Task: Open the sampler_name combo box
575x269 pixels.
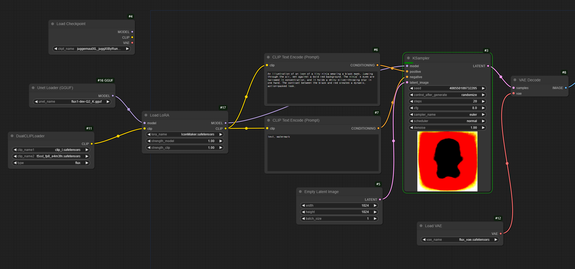Action: 447,115
